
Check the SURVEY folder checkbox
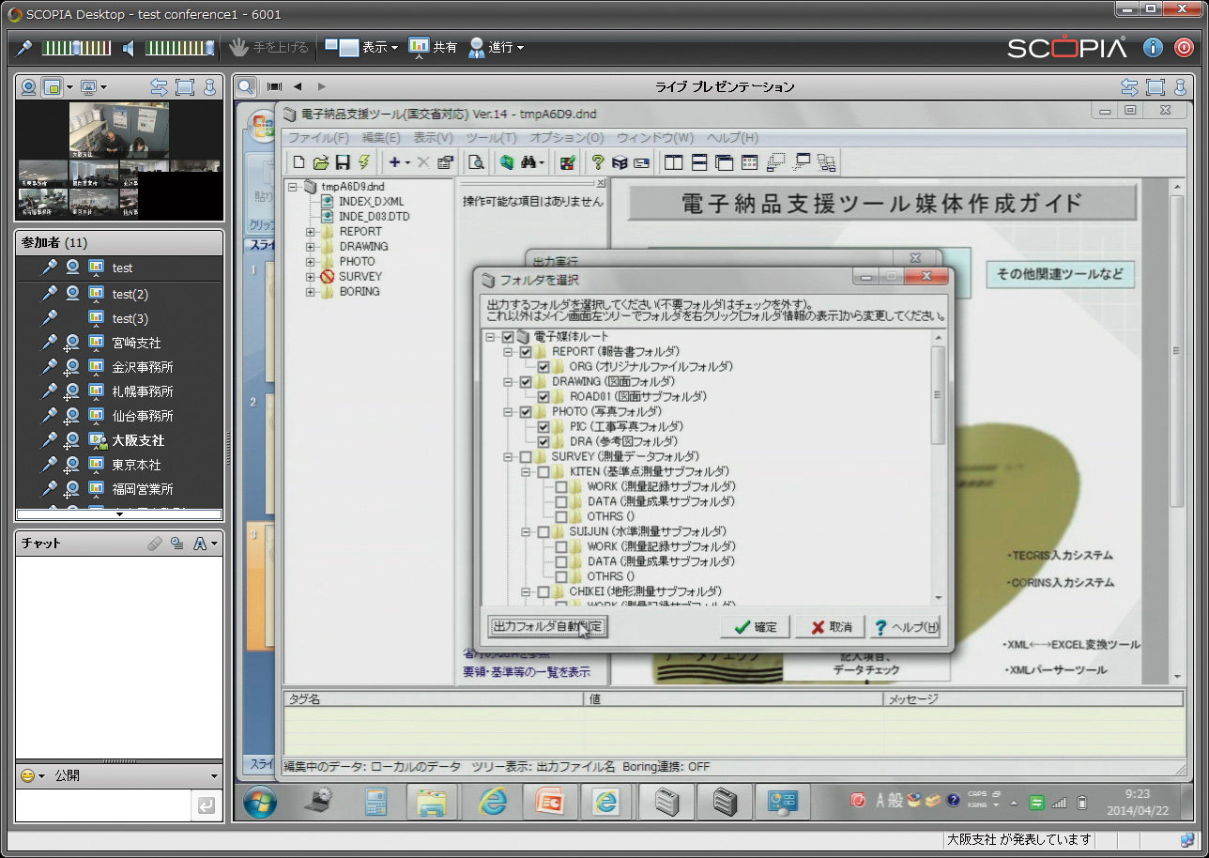526,457
